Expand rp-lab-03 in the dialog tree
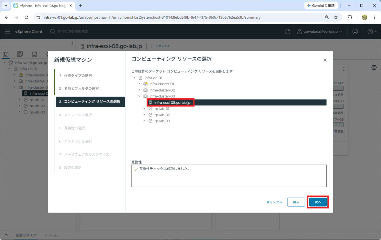Viewport: 381px width, 240px height. 144,121
